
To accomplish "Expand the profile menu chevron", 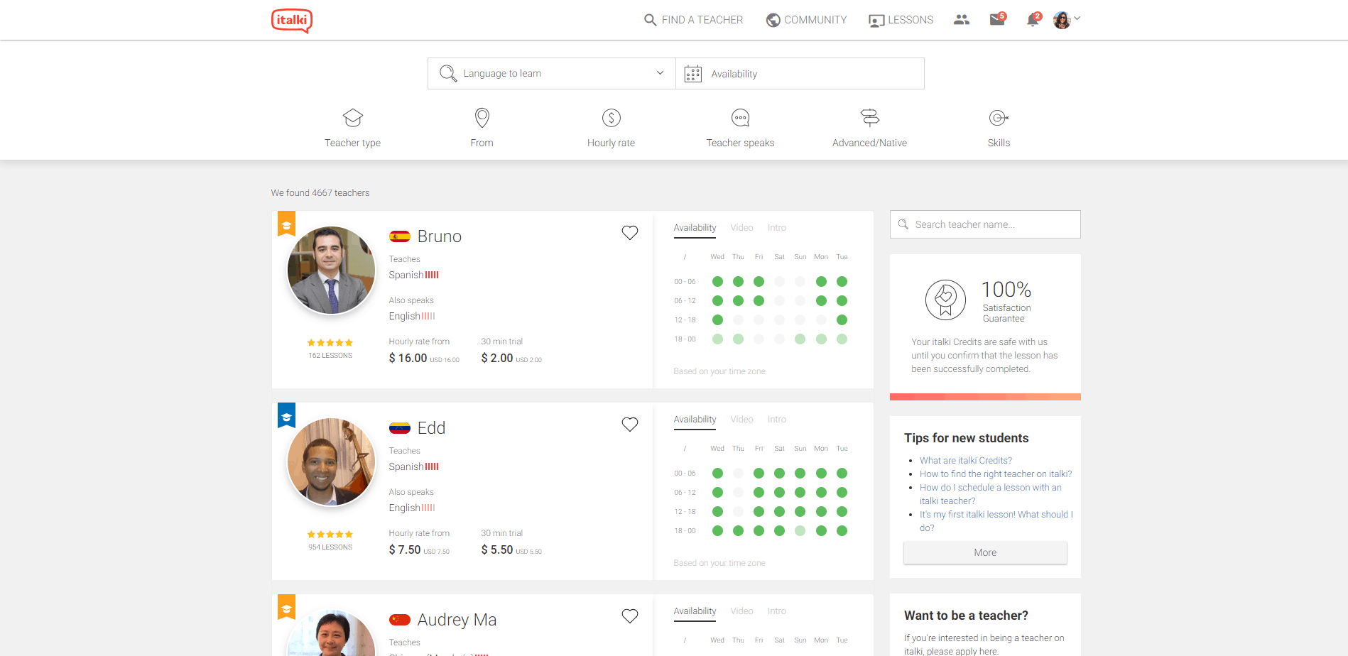I will point(1077,18).
